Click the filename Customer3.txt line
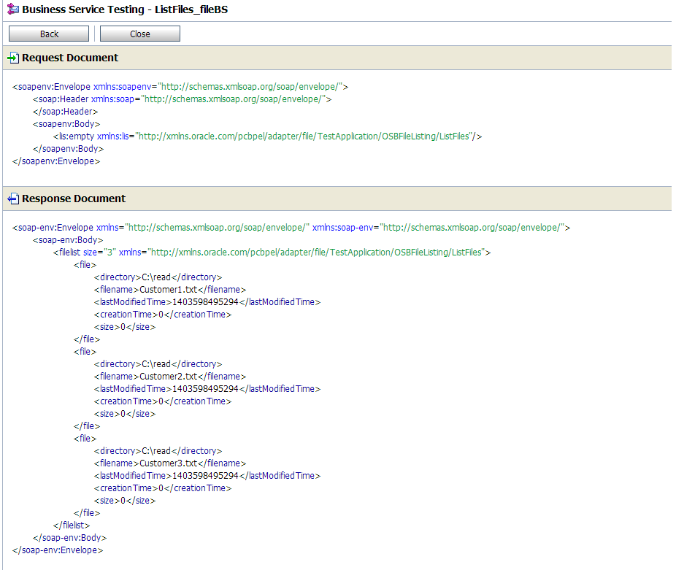This screenshot has height=570, width=676. tap(170, 463)
